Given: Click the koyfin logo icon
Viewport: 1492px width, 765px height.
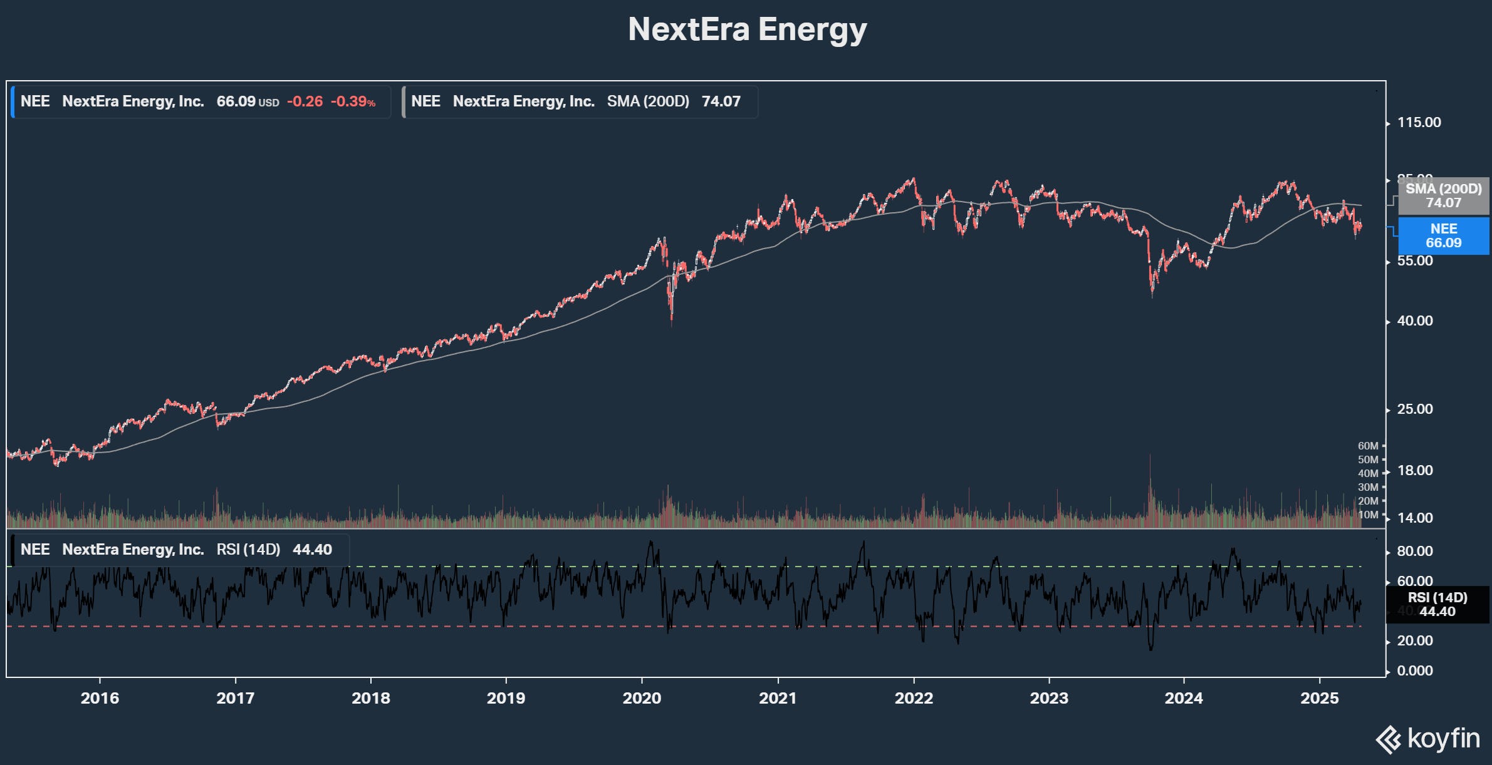Looking at the screenshot, I should coord(1388,739).
